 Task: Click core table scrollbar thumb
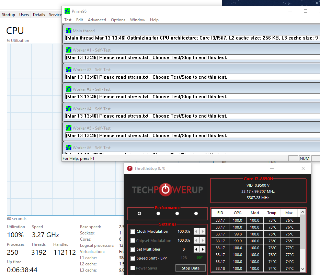tap(302, 232)
